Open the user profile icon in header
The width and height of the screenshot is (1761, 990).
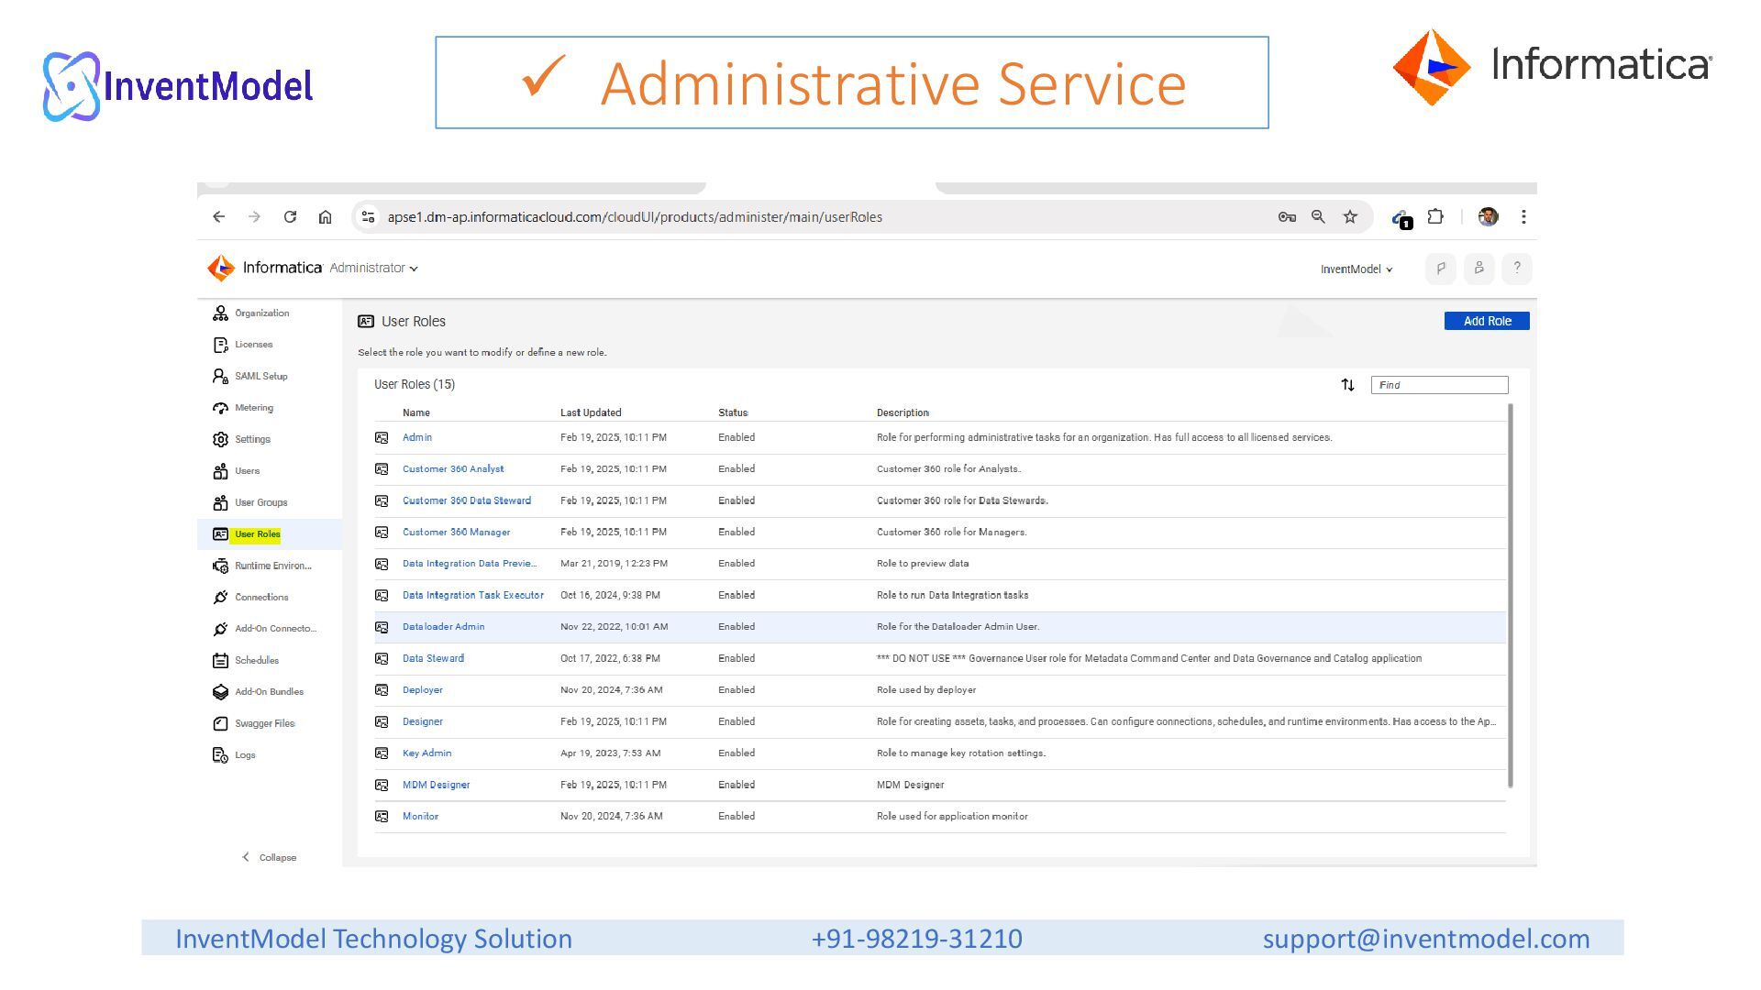[1479, 269]
